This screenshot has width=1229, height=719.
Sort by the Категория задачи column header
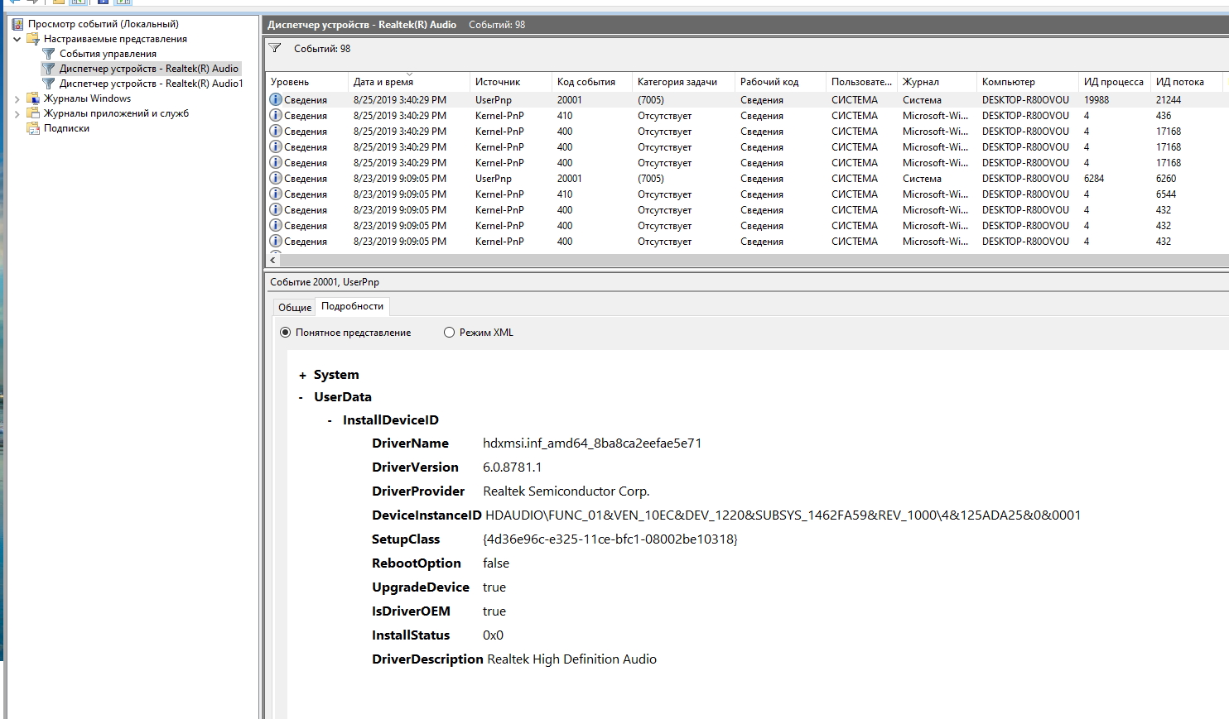[x=683, y=82]
